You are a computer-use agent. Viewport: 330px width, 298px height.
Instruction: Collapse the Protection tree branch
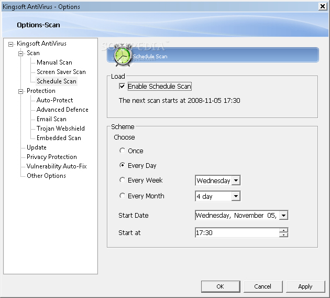point(20,91)
